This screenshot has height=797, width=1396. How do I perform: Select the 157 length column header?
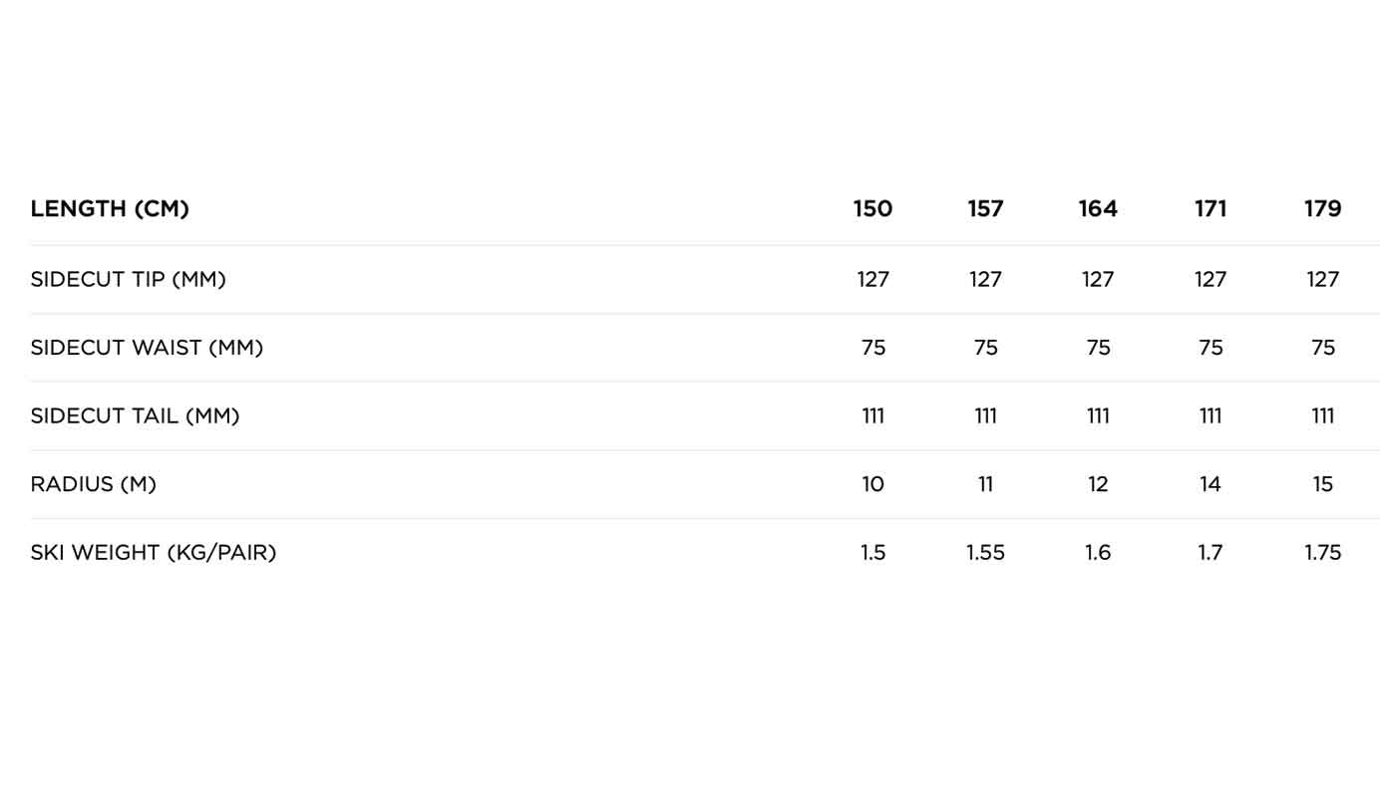[985, 209]
